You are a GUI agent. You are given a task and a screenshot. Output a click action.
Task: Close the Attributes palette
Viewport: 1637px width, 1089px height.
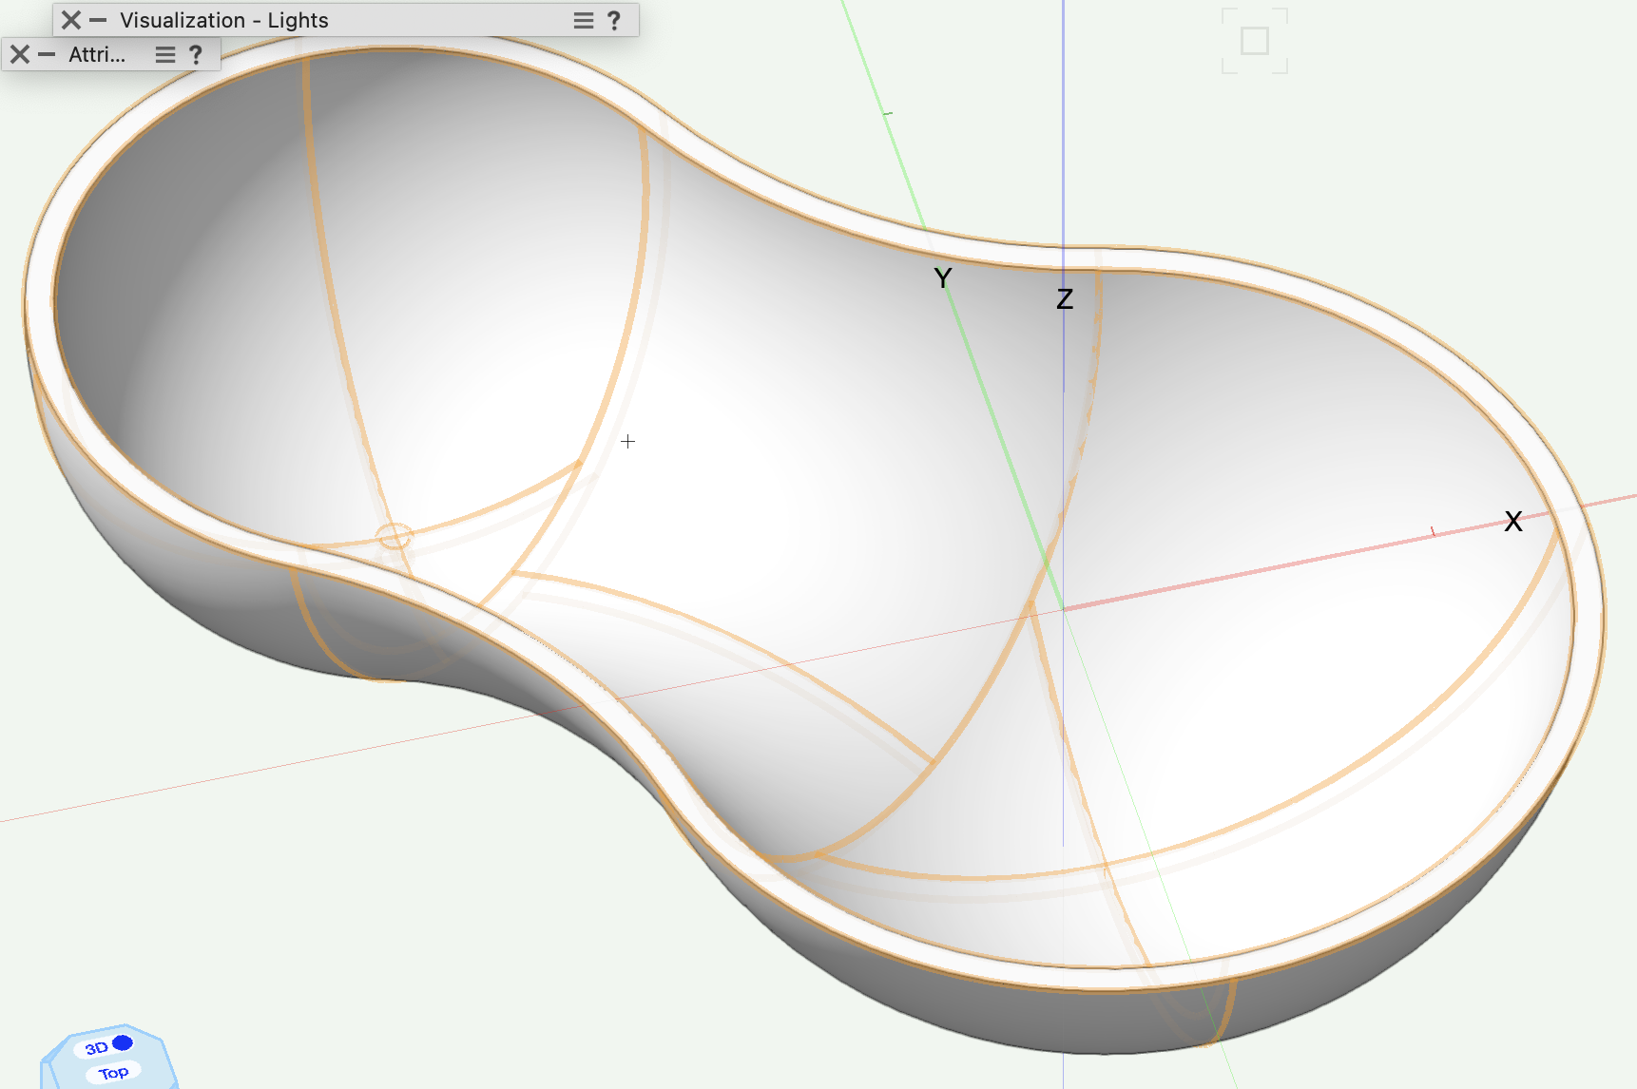[x=20, y=55]
